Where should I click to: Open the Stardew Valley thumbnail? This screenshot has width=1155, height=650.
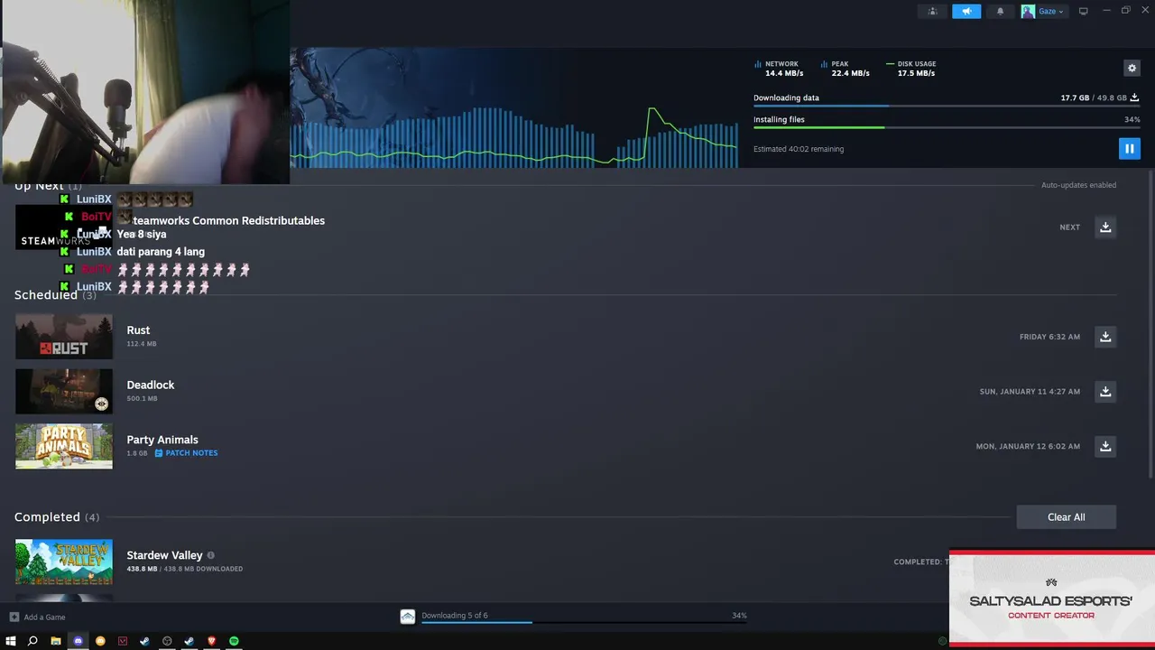tap(64, 562)
